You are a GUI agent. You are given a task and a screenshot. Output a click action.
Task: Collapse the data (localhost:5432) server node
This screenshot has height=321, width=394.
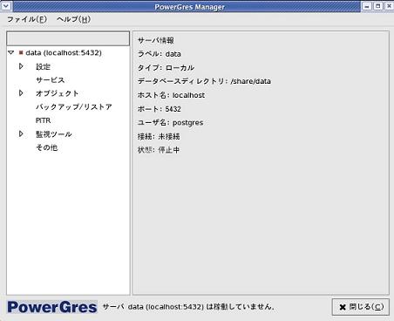click(x=11, y=52)
